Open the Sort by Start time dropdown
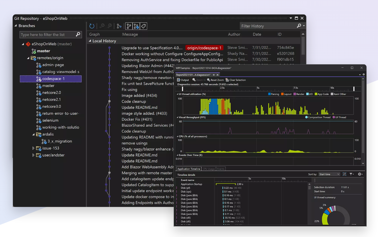Screen dimensions: 378x237 [329, 174]
